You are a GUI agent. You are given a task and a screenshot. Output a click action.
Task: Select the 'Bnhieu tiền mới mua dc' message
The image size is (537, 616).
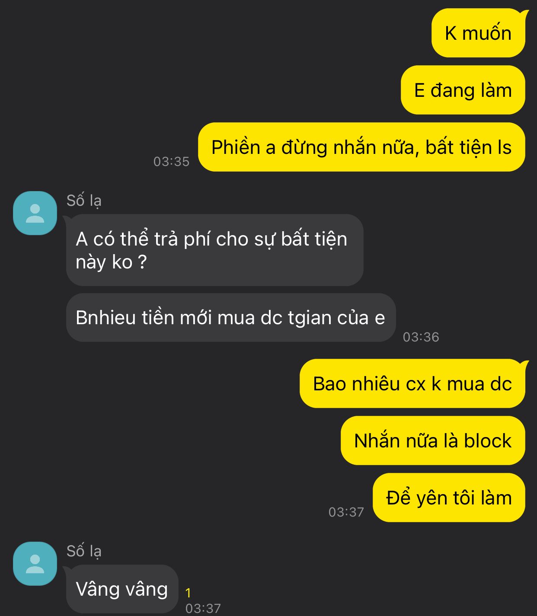pyautogui.click(x=230, y=318)
